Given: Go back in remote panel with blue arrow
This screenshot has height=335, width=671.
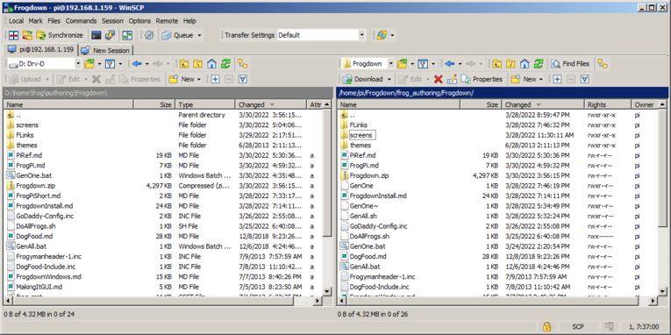Looking at the screenshot, I should pyautogui.click(x=449, y=64).
